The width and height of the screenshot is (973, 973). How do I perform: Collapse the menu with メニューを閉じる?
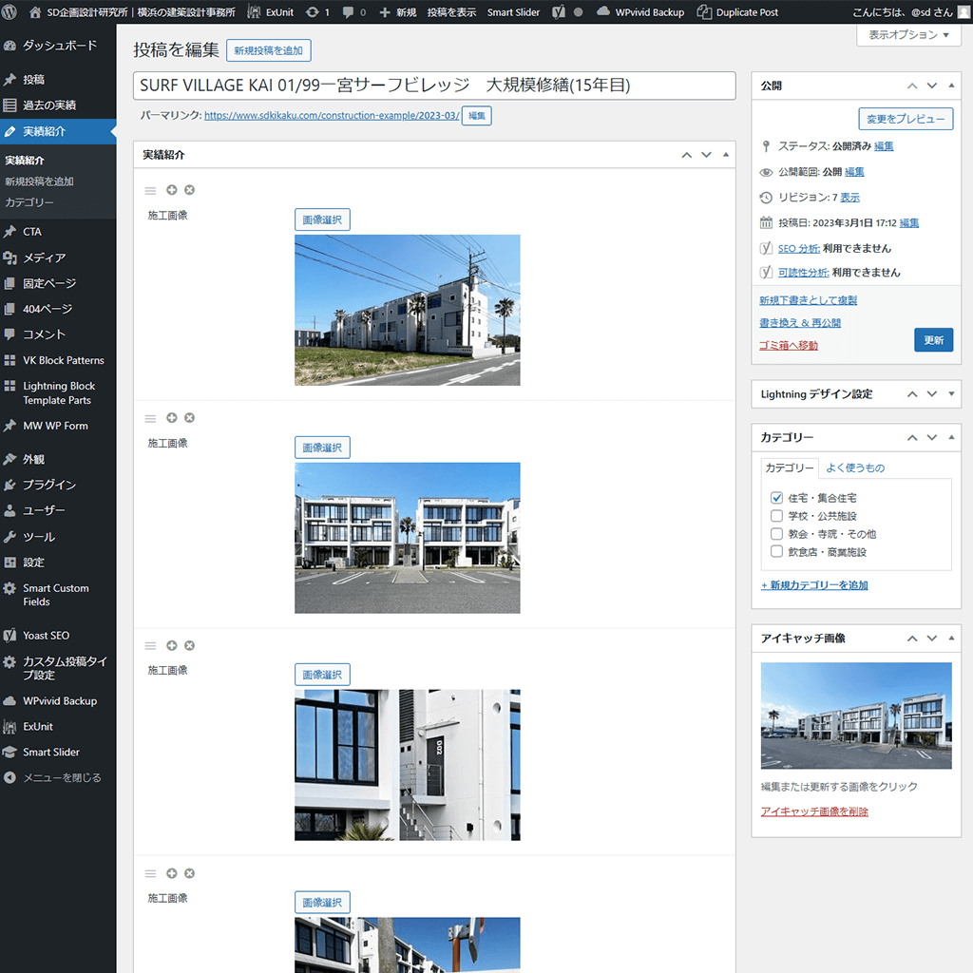pos(58,777)
